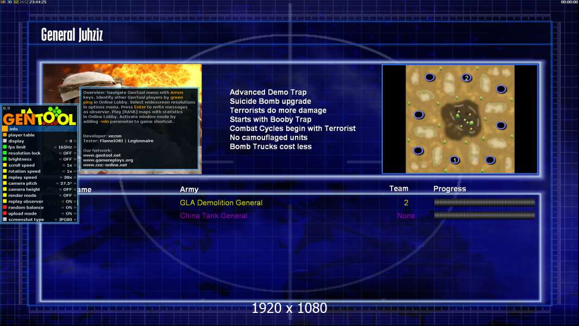Click the 'Suicide Bomb upgrade' text
The width and height of the screenshot is (579, 326).
click(270, 101)
